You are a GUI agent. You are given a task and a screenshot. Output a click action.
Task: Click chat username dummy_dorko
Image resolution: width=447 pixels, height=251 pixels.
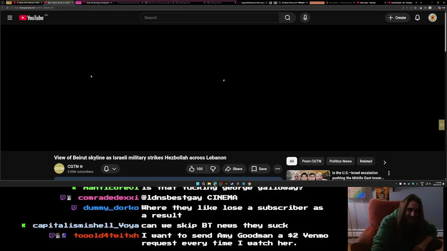coord(111,207)
